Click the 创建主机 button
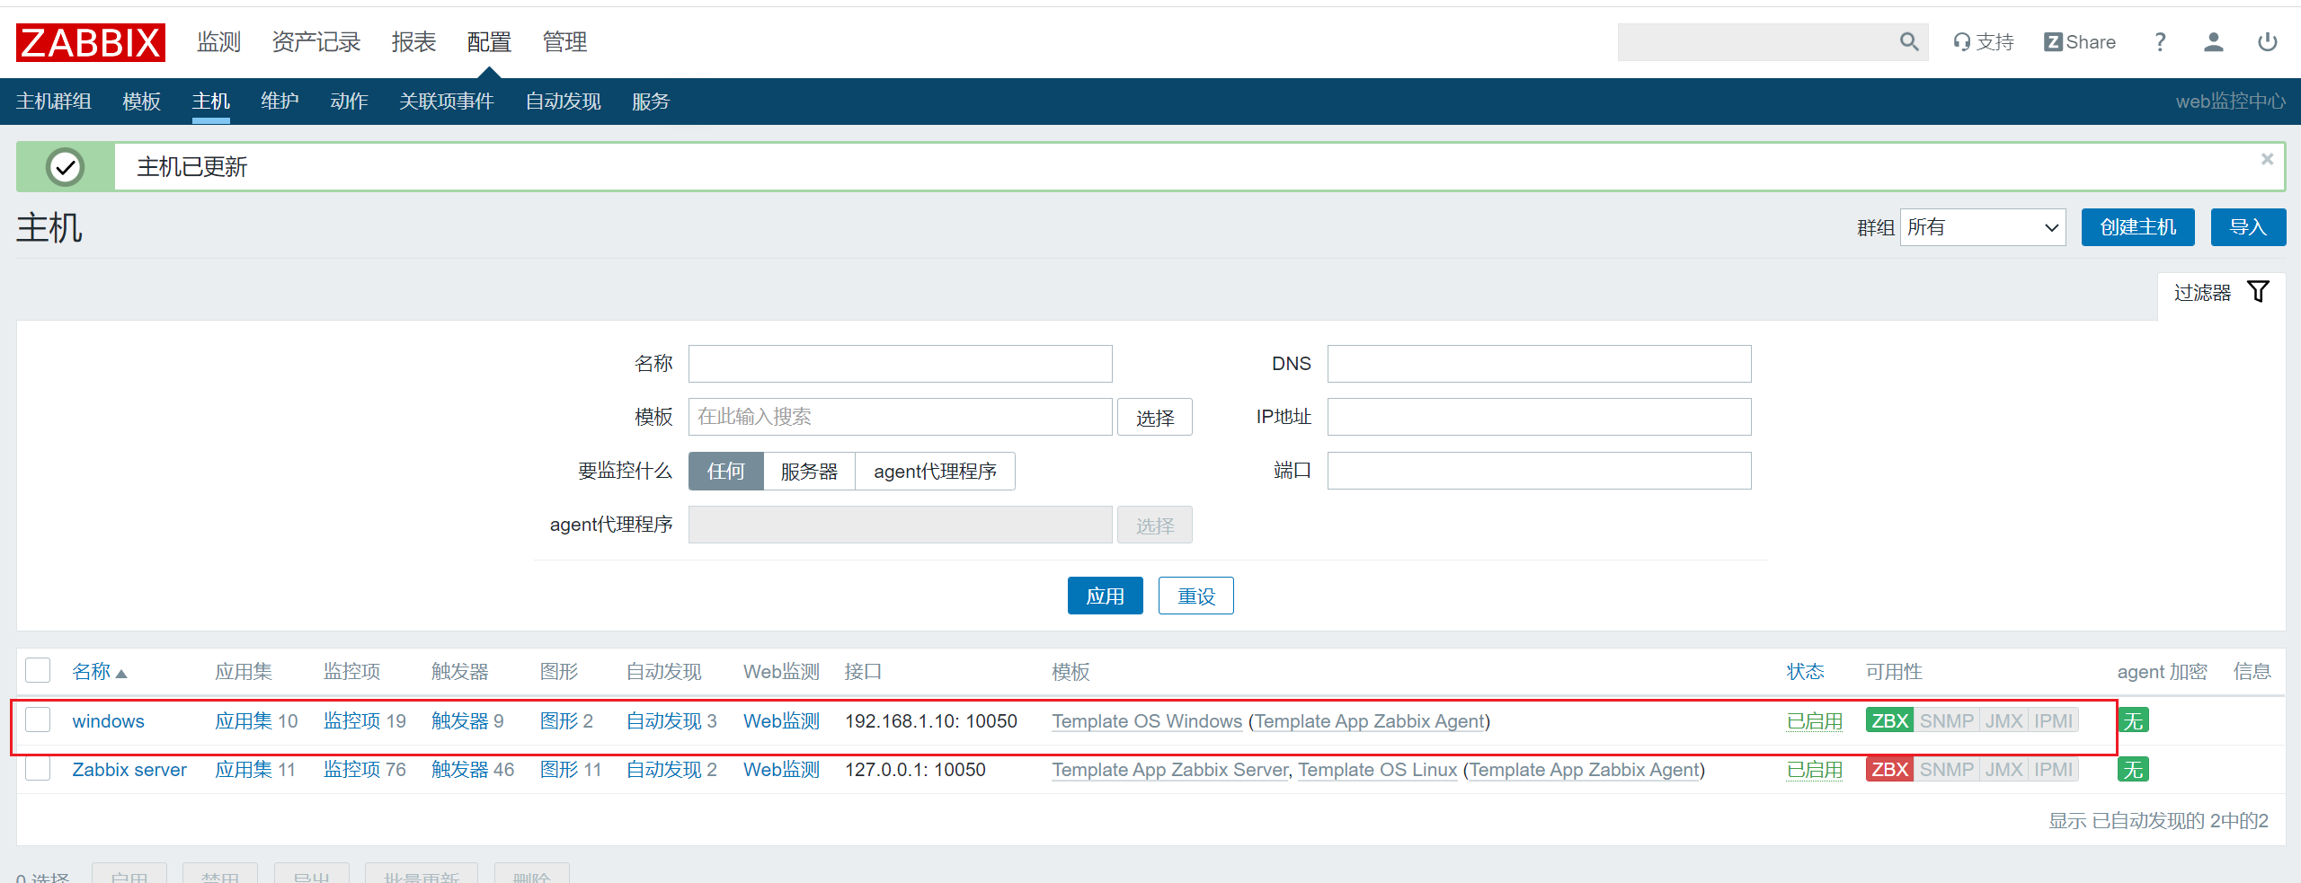 point(2138,227)
